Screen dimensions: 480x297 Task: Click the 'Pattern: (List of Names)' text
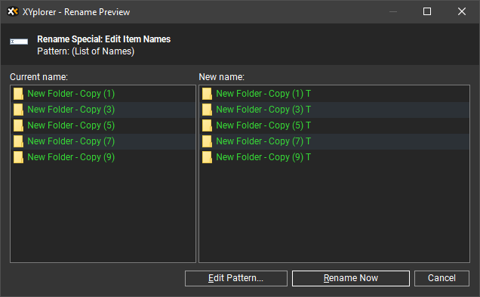(86, 51)
